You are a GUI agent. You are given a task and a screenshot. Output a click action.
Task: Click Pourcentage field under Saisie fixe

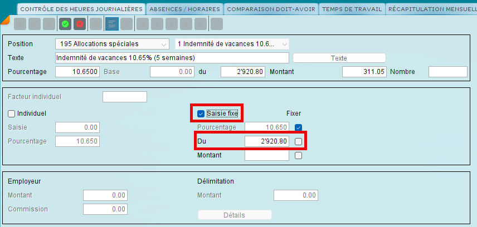(267, 127)
